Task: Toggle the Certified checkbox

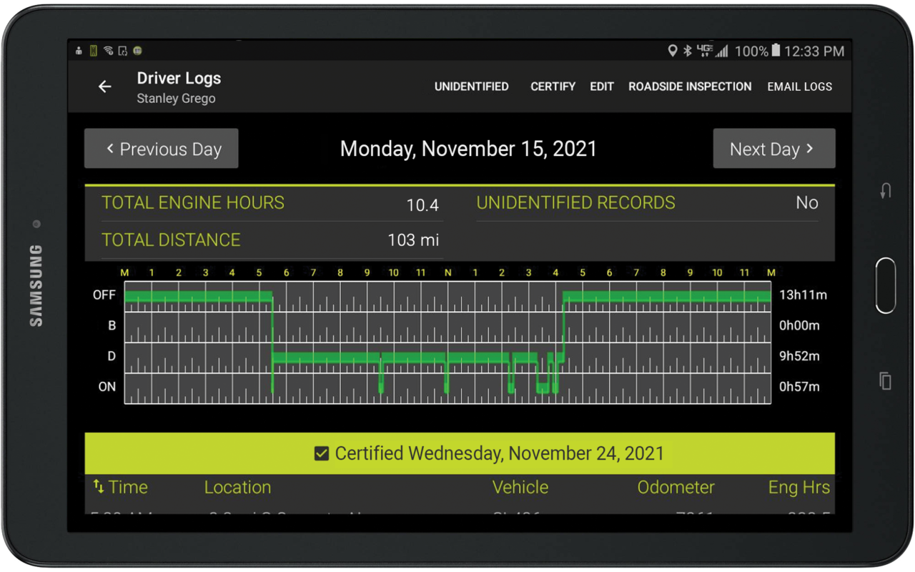Action: (322, 453)
